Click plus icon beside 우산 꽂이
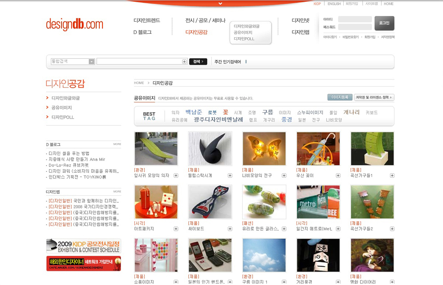 tap(338, 175)
